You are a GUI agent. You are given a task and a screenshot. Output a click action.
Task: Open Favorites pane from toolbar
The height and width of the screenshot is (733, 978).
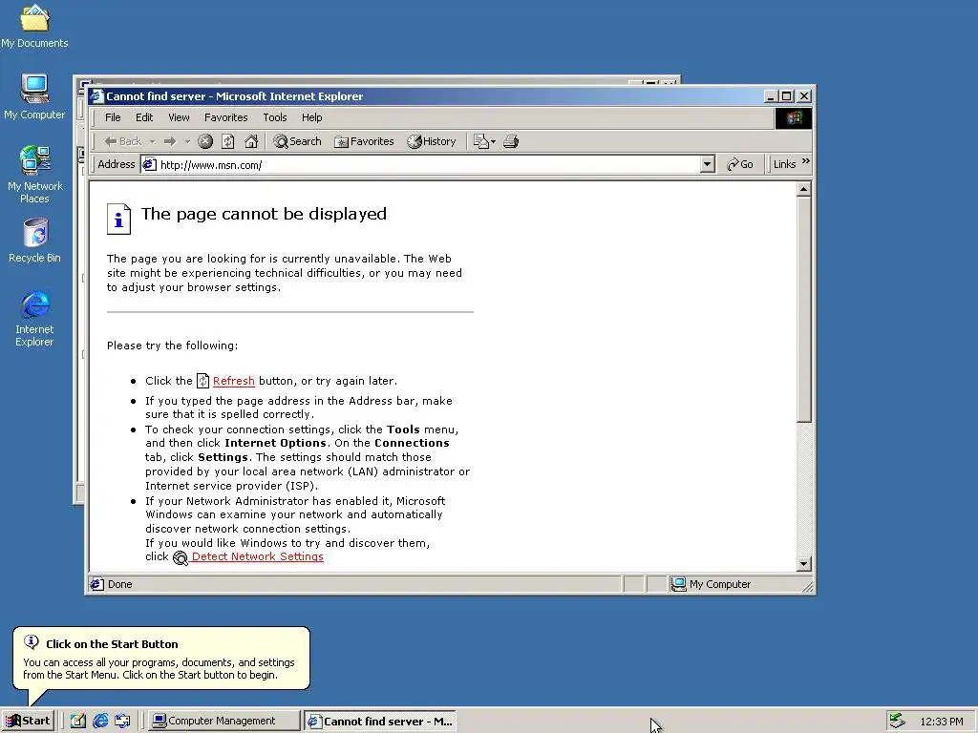point(364,141)
